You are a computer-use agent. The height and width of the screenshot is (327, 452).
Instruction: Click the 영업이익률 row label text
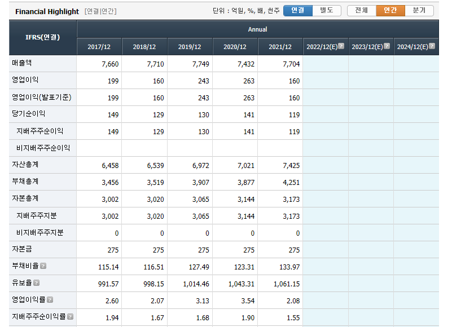click(29, 299)
